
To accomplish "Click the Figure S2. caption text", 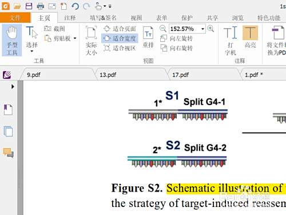I will click(137, 188).
